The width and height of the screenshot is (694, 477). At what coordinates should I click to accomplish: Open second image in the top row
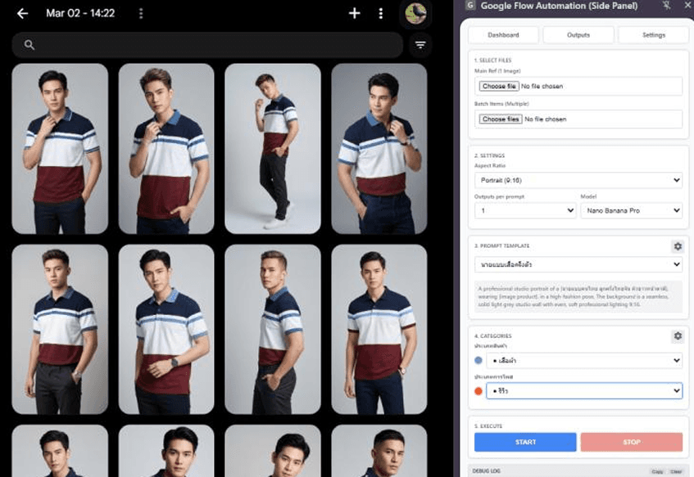click(166, 149)
